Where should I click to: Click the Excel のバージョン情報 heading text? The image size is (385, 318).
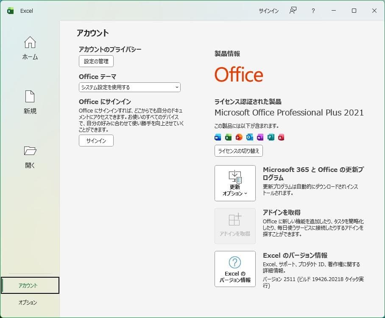[295, 255]
